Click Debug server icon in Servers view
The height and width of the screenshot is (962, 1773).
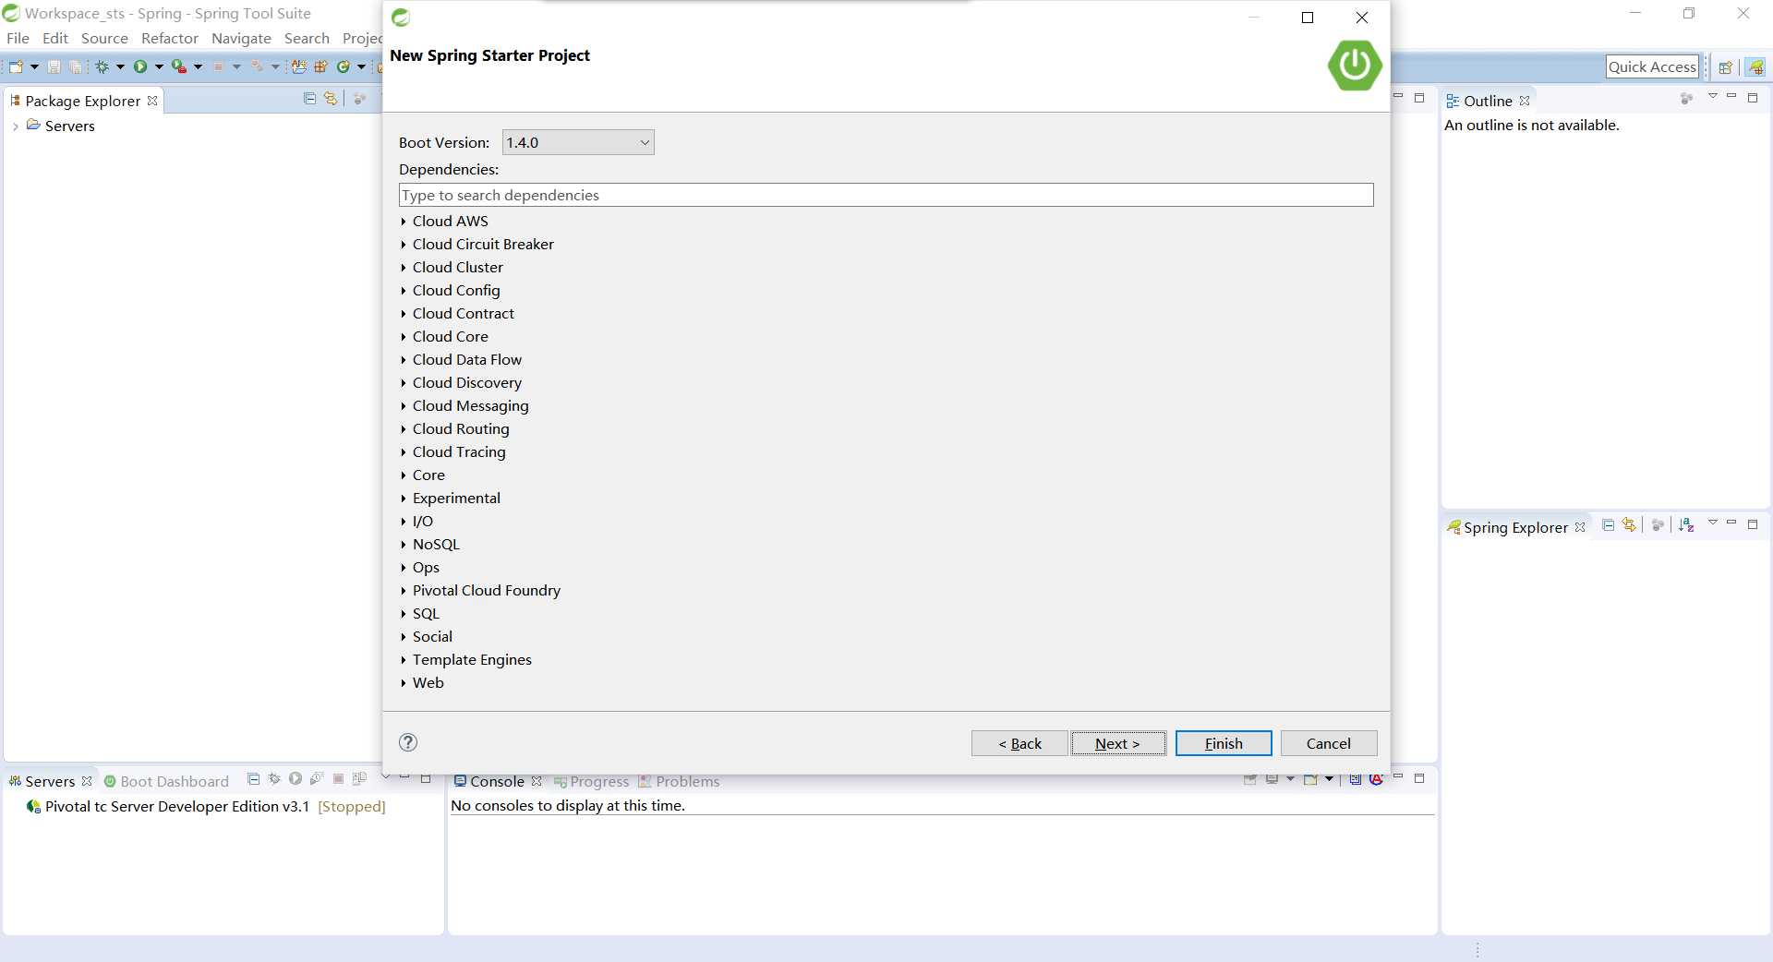click(274, 778)
